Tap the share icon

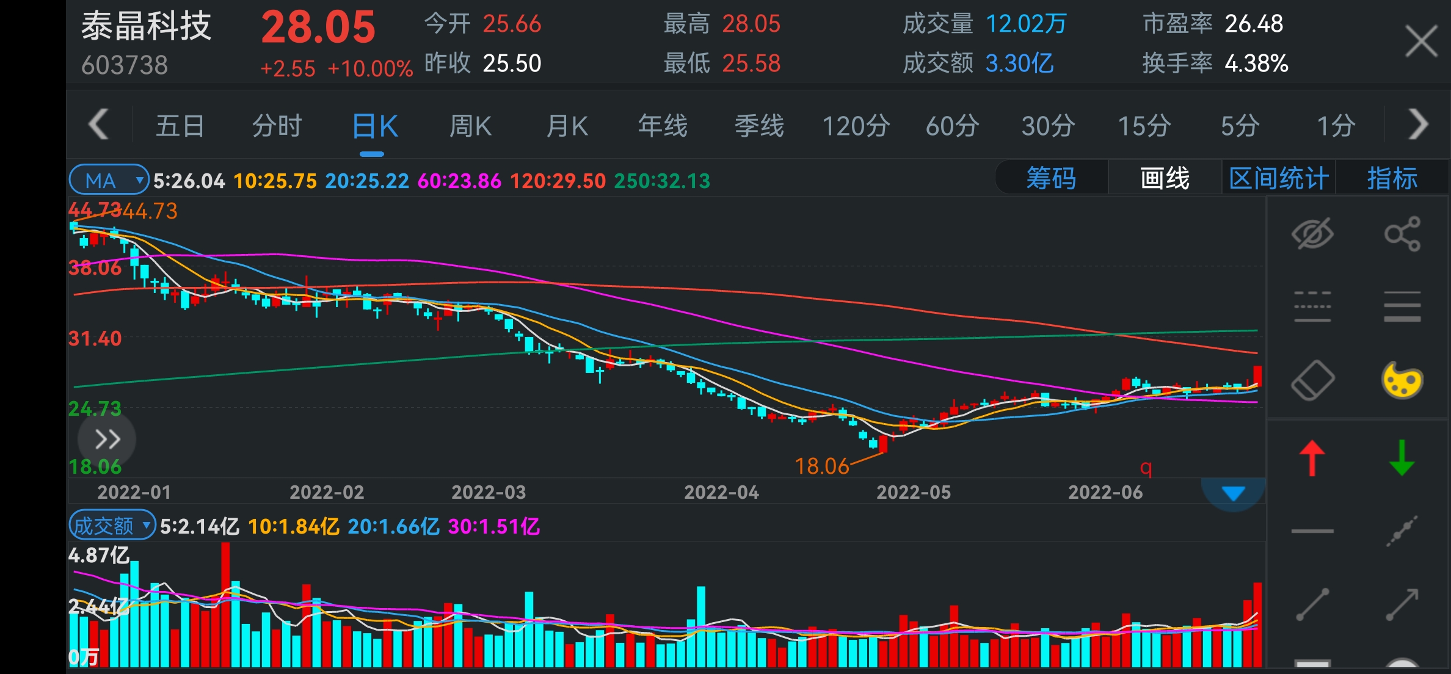click(1402, 234)
